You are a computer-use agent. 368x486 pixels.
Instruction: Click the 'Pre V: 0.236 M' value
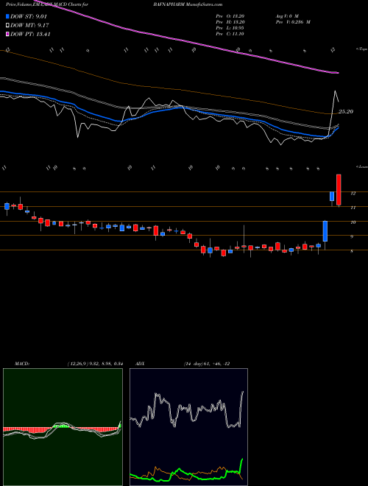(293, 22)
